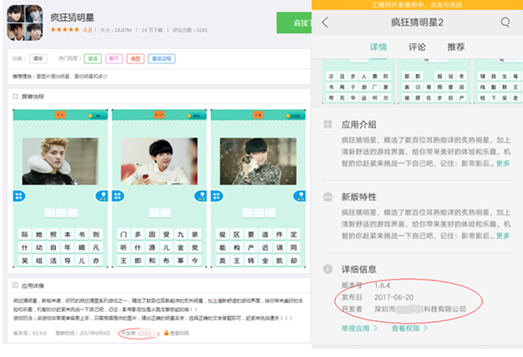This screenshot has height=357, width=523.
Task: Select the 娱乐 category tag
Action: coord(38,59)
